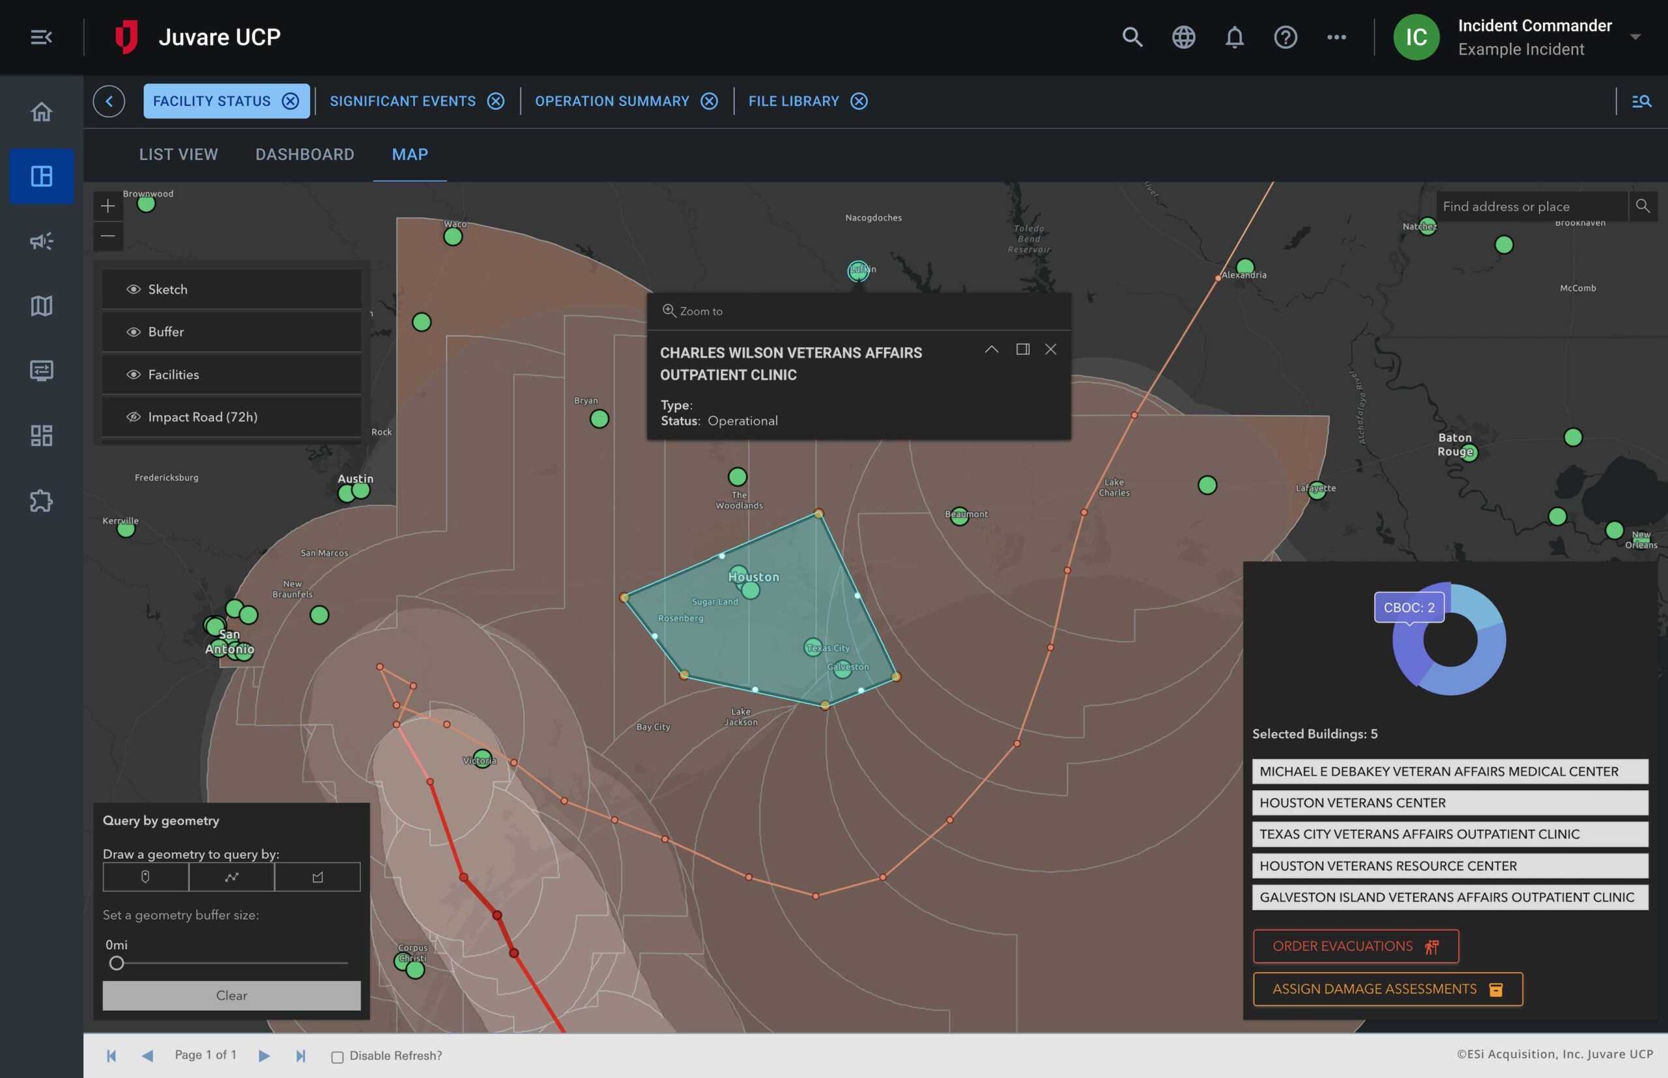
Task: Zoom in on the map
Action: tap(108, 206)
